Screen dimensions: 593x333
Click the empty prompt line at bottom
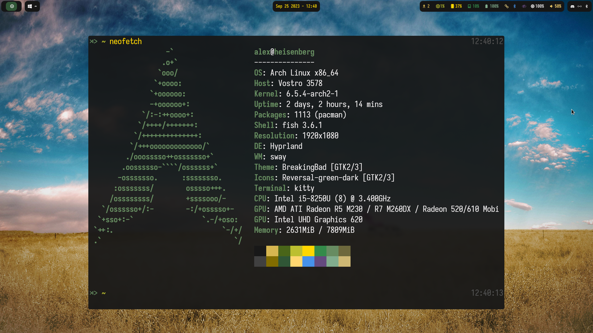point(278,293)
